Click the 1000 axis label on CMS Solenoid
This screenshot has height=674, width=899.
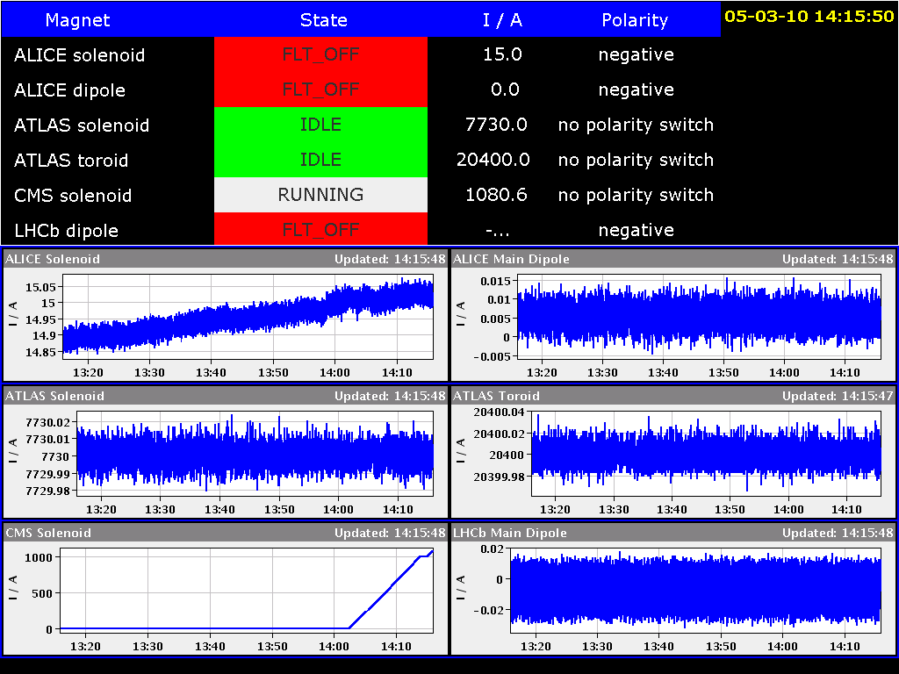pos(39,557)
